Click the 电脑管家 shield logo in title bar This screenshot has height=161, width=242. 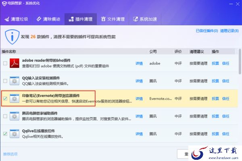pos(4,4)
